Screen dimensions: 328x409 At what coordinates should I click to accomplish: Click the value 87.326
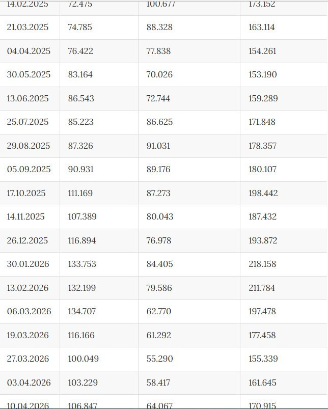coord(80,146)
